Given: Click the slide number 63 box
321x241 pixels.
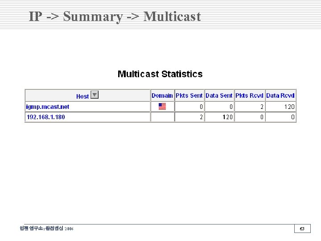Looking at the screenshot, I should [x=302, y=229].
